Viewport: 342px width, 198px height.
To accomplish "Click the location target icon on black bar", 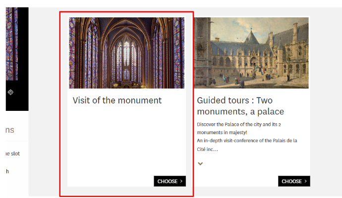I will click(10, 92).
